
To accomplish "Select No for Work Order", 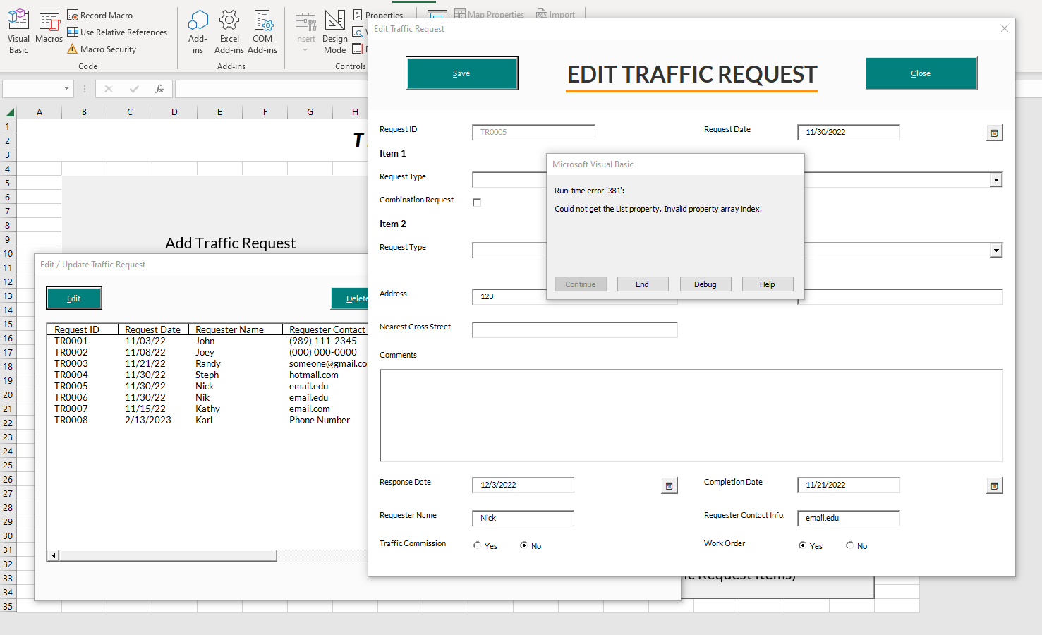I will [849, 545].
